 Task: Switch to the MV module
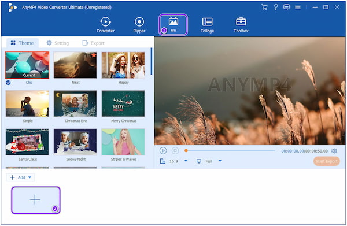[173, 25]
